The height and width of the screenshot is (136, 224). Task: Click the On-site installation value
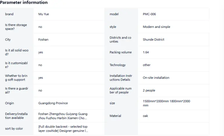(156, 78)
